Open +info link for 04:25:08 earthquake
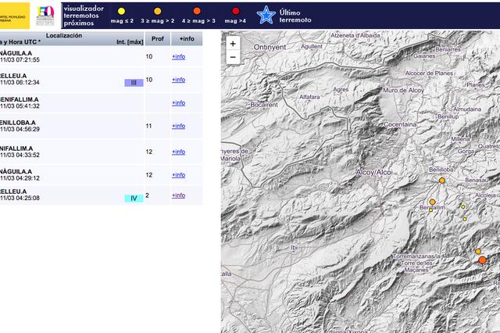The height and width of the screenshot is (333, 500). coord(179,195)
